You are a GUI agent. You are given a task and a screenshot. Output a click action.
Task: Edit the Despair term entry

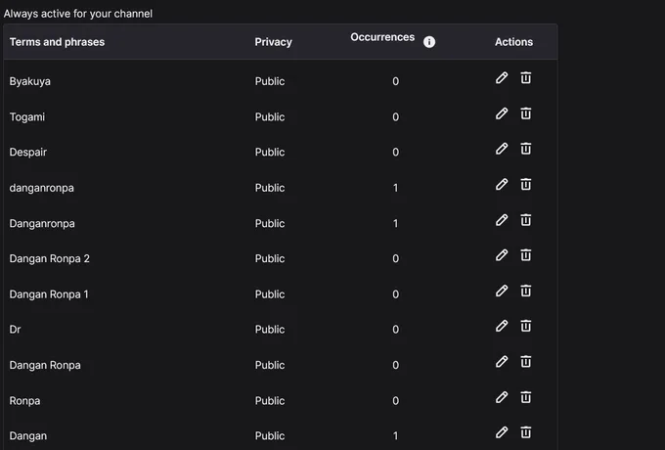coord(502,149)
